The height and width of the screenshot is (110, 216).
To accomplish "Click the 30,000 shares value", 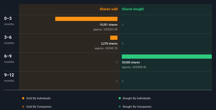I will tap(131, 62).
